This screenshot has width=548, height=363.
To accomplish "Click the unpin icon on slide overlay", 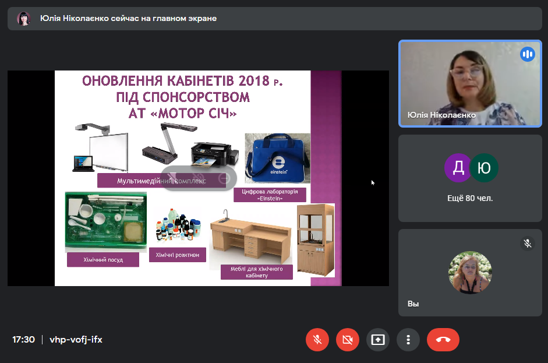I will pos(172,178).
